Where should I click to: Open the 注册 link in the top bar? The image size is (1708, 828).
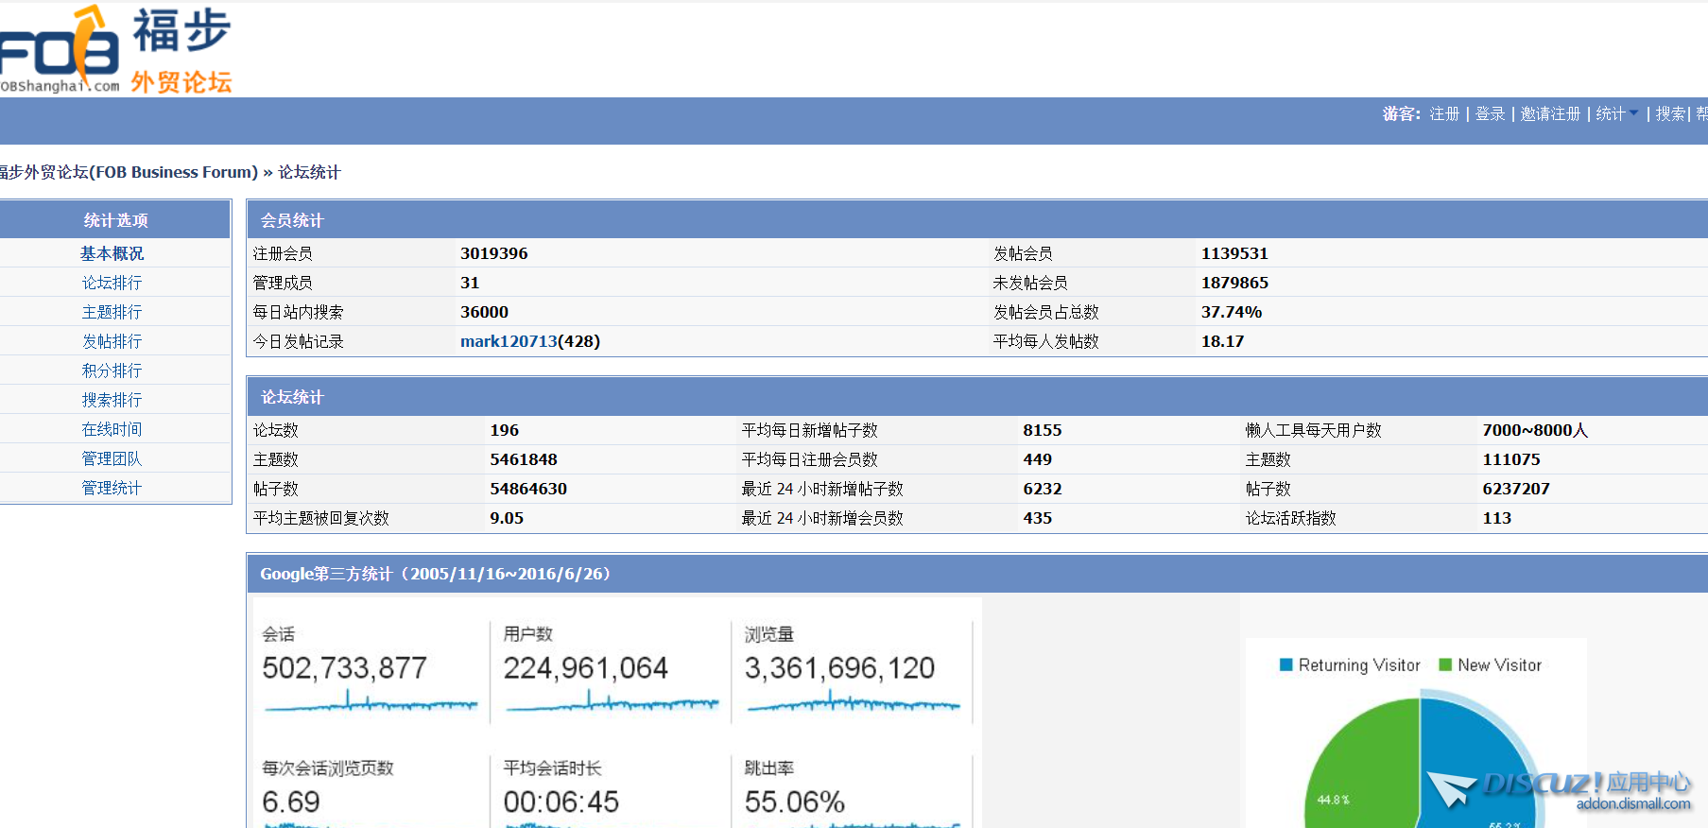pyautogui.click(x=1444, y=113)
